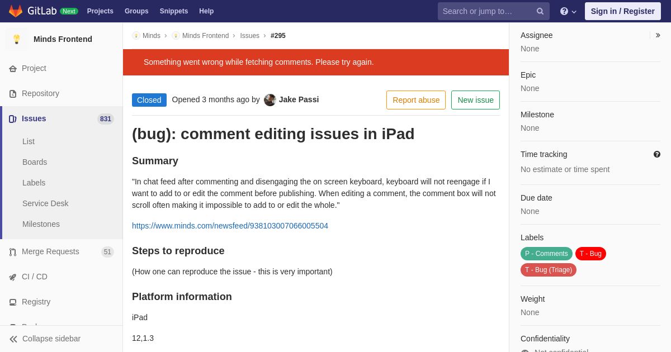Click the Closed status badge
Image resolution: width=671 pixels, height=352 pixels.
149,100
